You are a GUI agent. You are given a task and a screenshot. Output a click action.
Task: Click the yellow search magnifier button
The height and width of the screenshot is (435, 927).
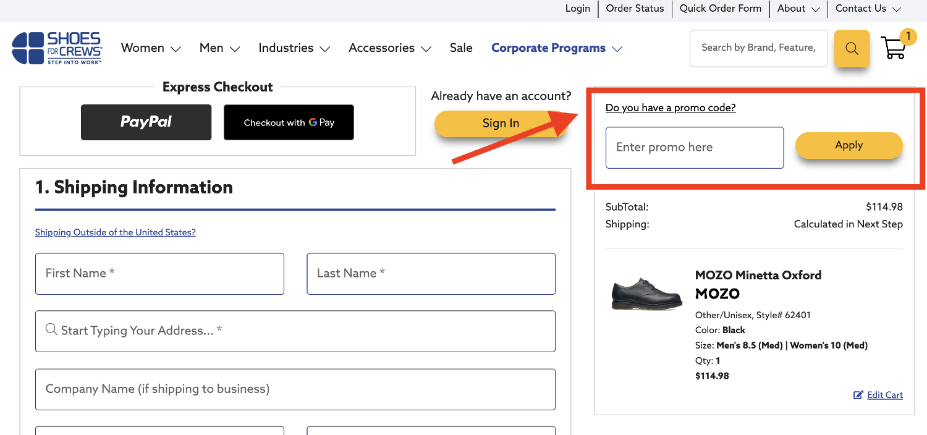pos(852,48)
